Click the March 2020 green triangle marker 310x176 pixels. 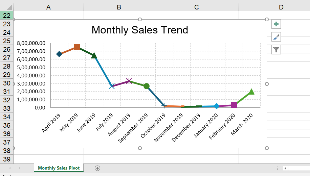[251, 92]
